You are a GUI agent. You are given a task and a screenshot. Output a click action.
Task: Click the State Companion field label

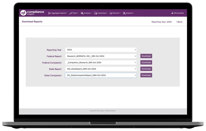click(53, 76)
